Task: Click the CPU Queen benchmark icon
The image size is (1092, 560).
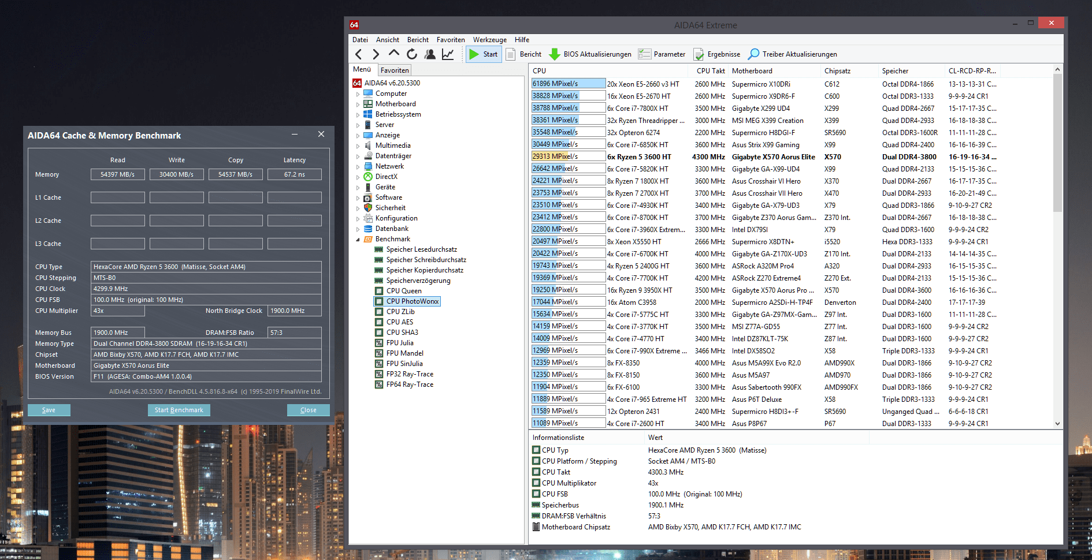Action: coord(379,291)
